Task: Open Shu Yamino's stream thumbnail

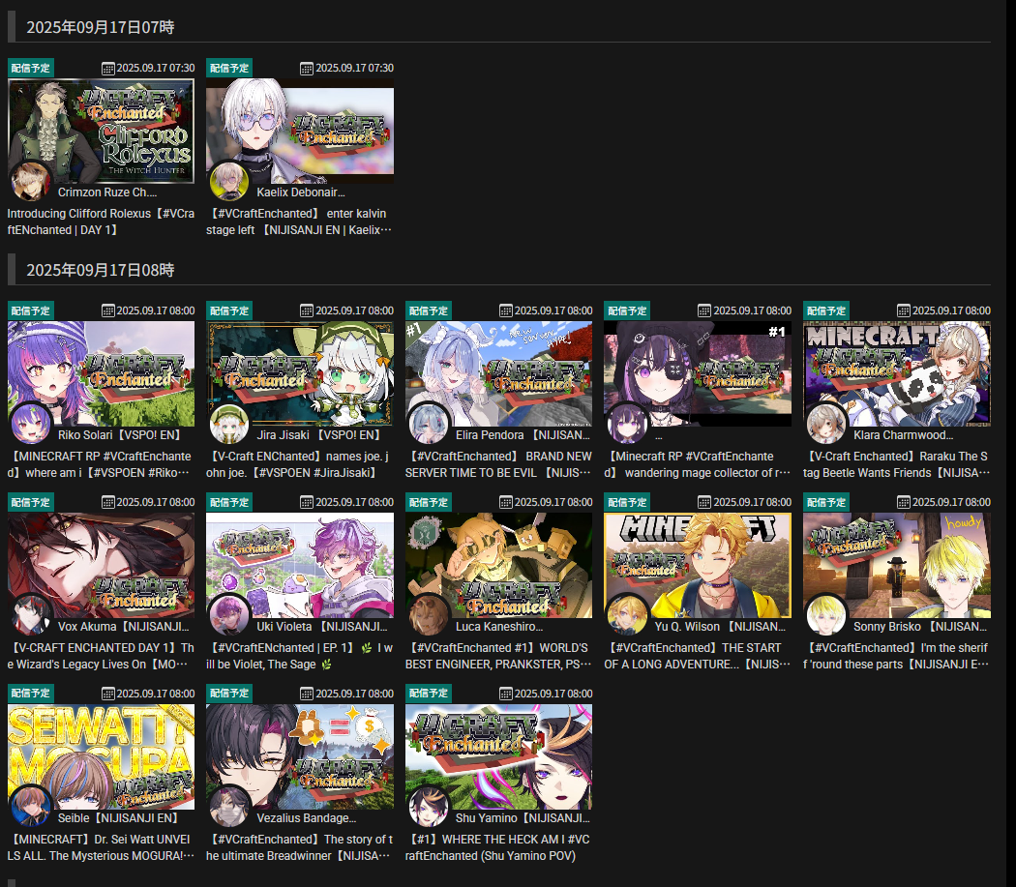Action: (x=498, y=756)
